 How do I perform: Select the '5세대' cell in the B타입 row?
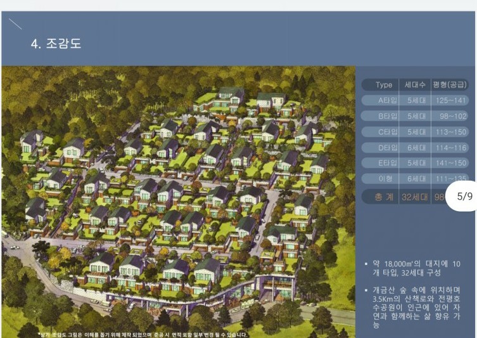pos(416,116)
